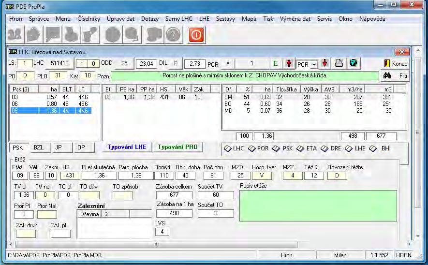Click the Zásoba celkem field showing 677
Screen dimensions: 428x265
click(x=174, y=195)
